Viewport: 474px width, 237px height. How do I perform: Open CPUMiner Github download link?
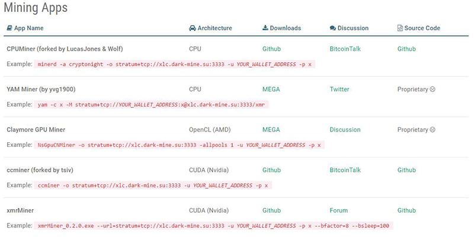pyautogui.click(x=271, y=49)
